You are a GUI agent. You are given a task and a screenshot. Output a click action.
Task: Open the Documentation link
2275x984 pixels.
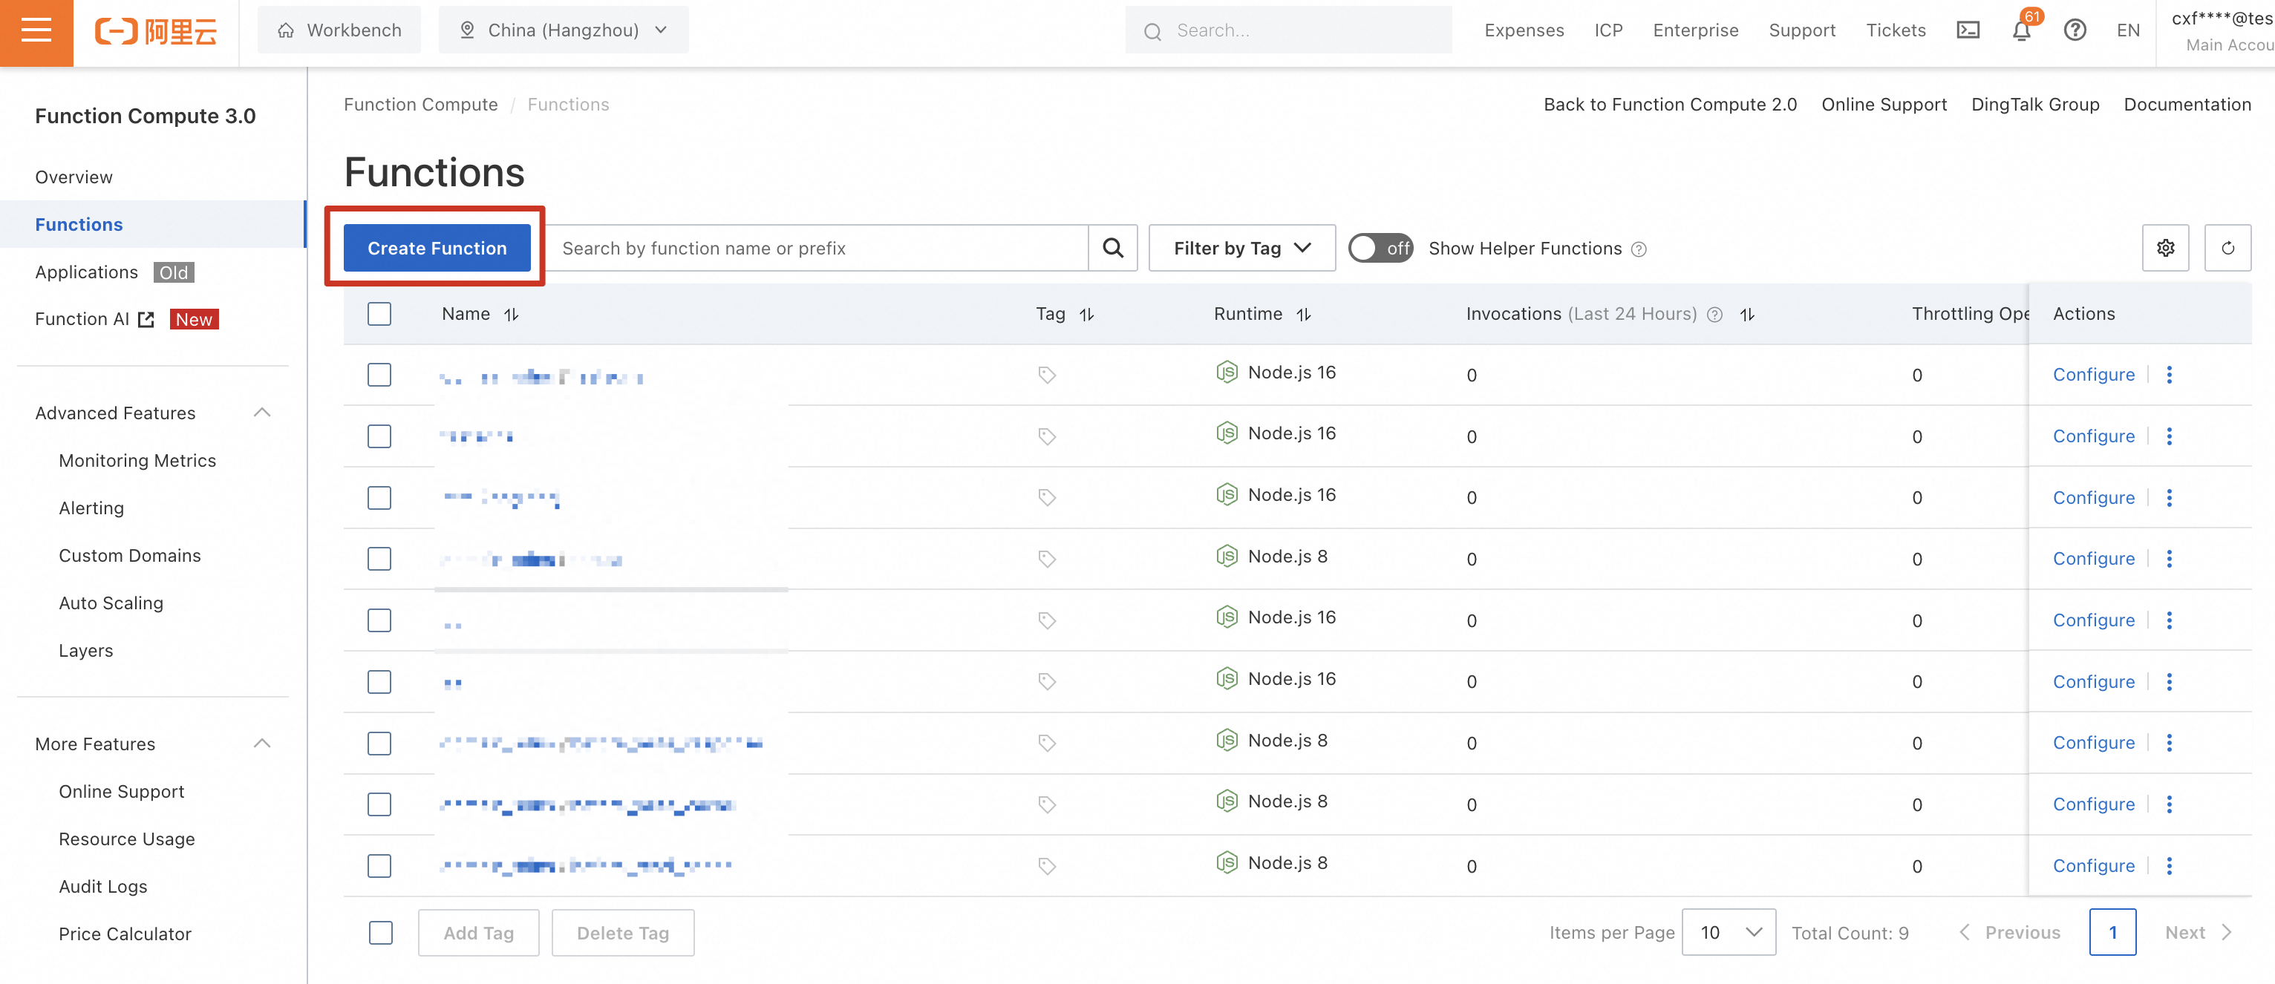point(2187,104)
